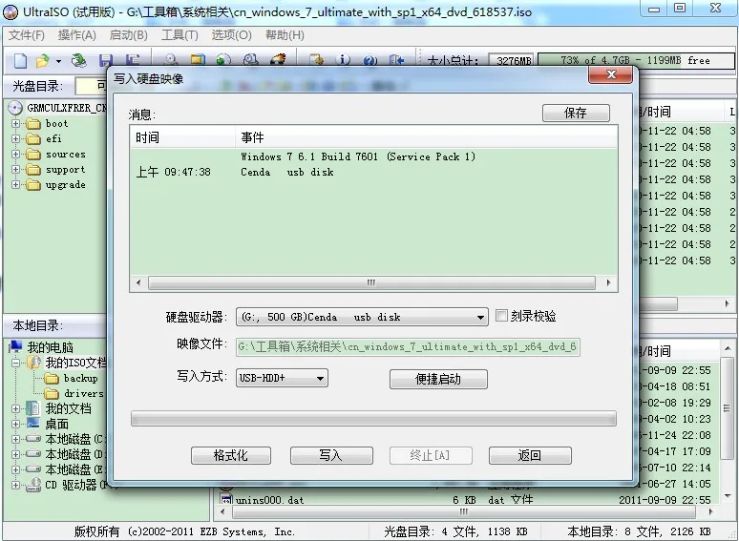
Task: Click the 时间 column header in messages
Action: tap(182, 137)
